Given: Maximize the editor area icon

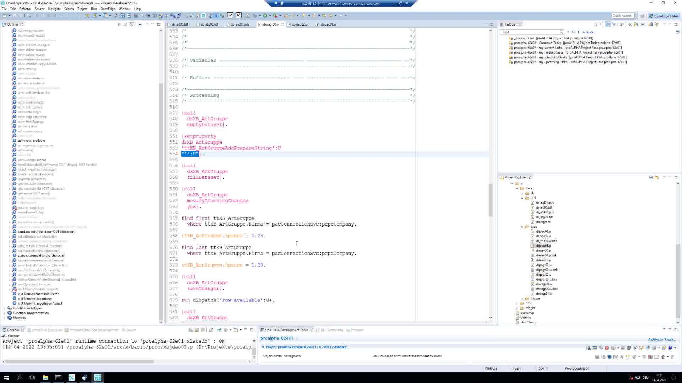Looking at the screenshot, I should [x=492, y=24].
